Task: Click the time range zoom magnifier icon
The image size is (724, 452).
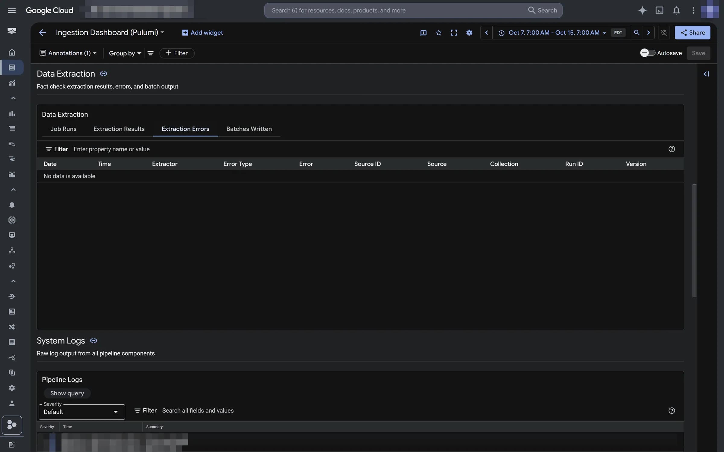Action: 637,33
